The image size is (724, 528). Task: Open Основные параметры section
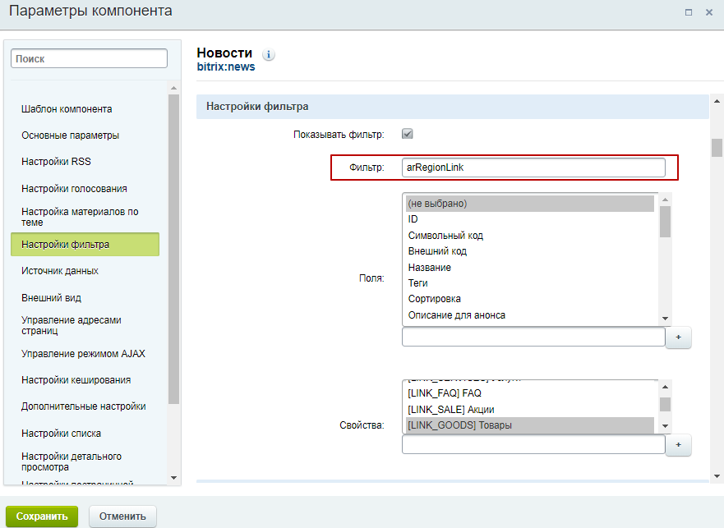tap(70, 135)
